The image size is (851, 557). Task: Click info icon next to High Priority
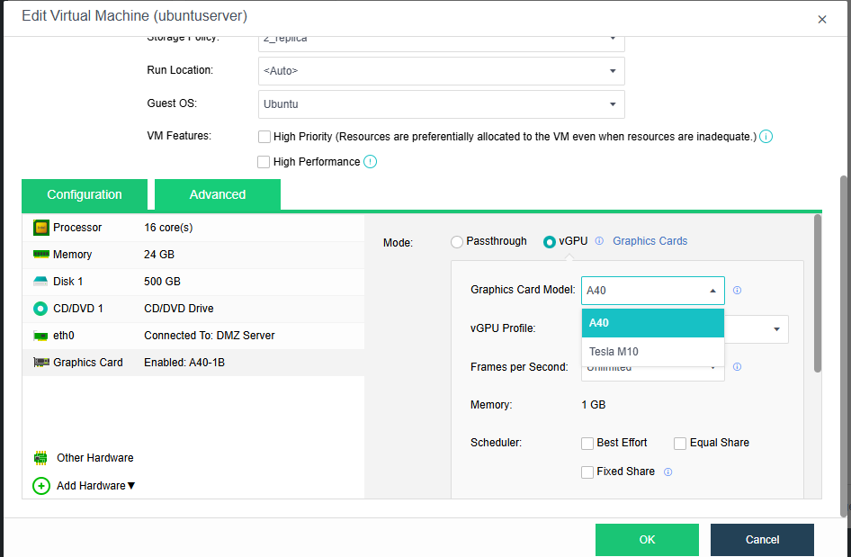click(x=766, y=137)
